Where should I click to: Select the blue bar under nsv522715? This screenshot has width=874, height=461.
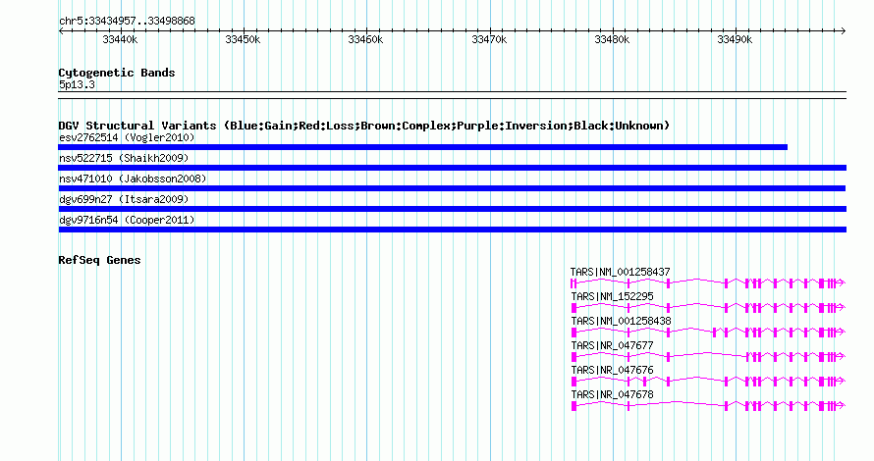coord(452,168)
